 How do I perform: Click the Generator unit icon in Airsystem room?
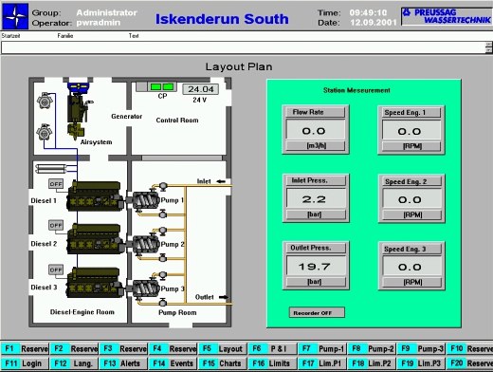[78, 111]
